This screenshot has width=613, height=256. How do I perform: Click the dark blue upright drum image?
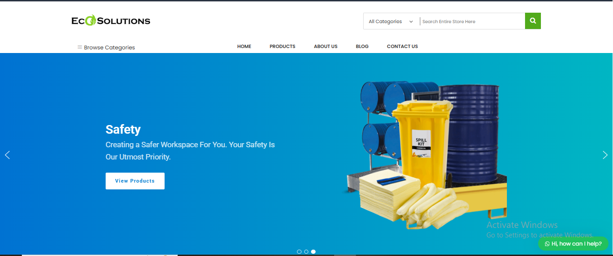[470, 127]
